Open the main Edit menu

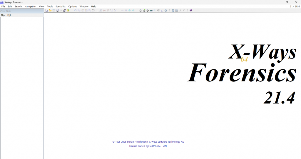(10, 6)
